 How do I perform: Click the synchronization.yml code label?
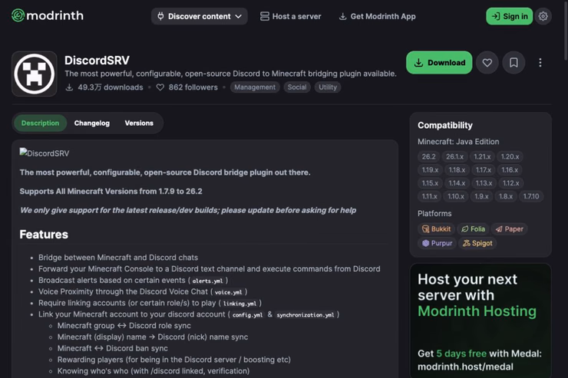pyautogui.click(x=305, y=315)
